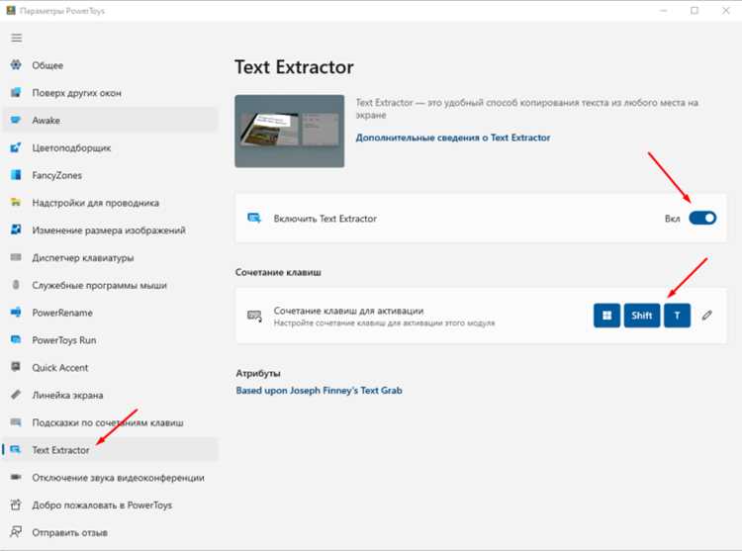This screenshot has width=742, height=551.
Task: Click the Text Extractor page heading
Action: pos(294,67)
